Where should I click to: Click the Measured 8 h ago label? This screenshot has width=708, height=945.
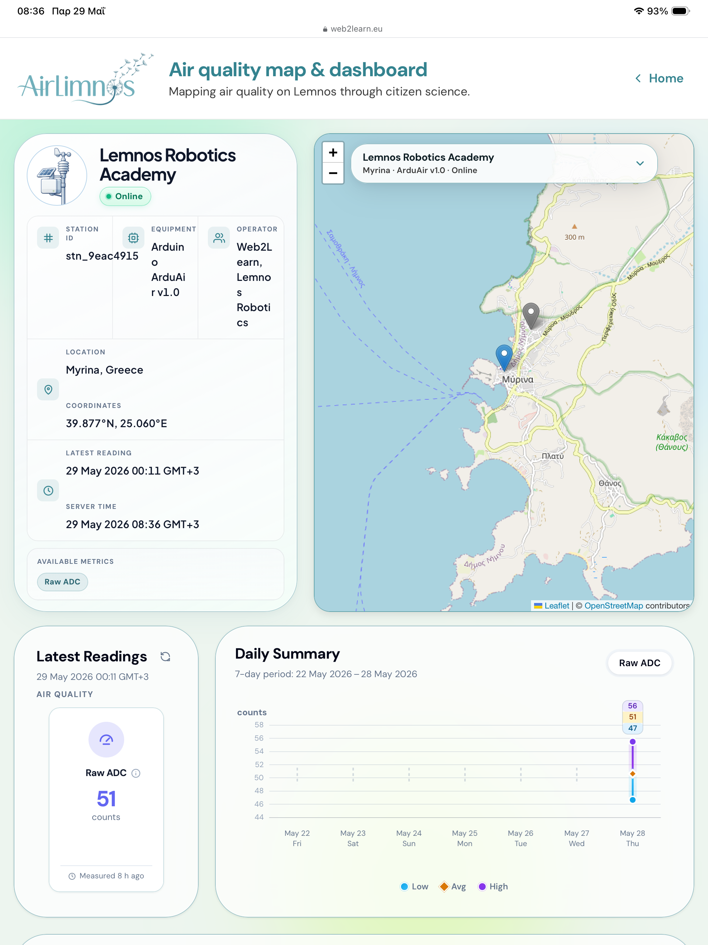111,876
